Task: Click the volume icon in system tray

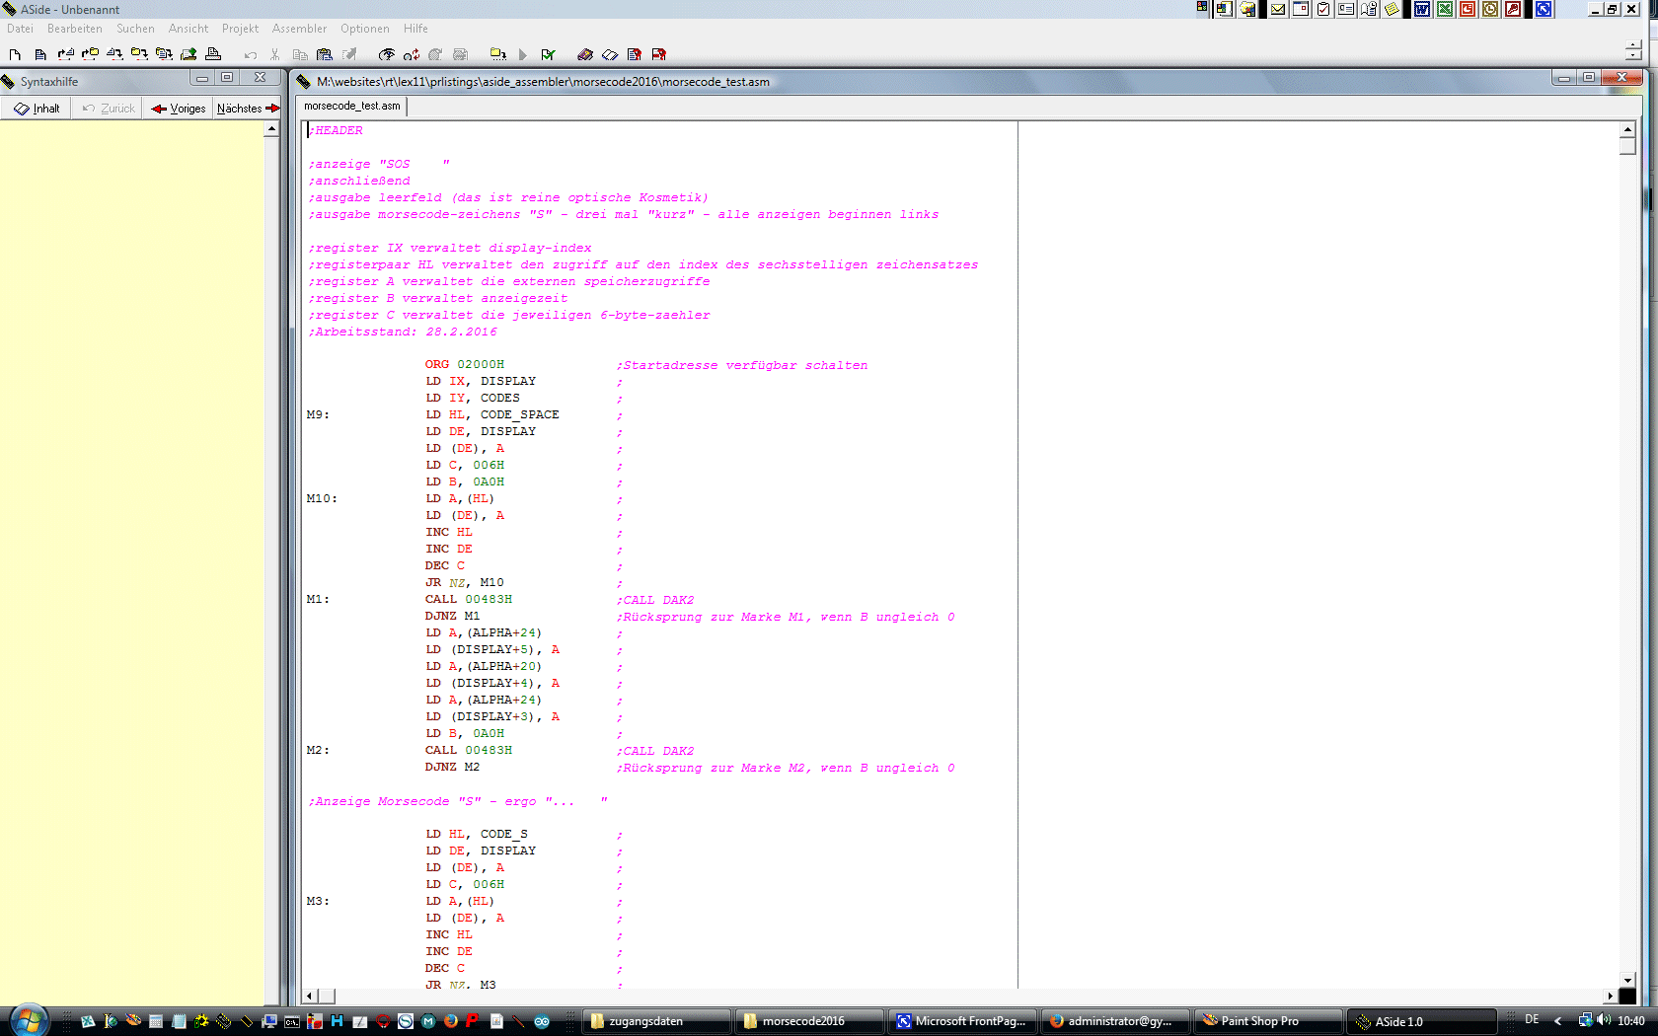Action: [x=1604, y=1020]
